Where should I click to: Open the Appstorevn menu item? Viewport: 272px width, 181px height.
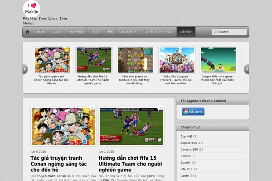pyautogui.click(x=128, y=32)
